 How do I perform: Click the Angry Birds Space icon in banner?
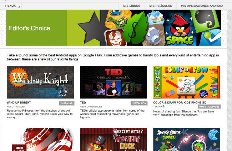pyautogui.click(x=179, y=29)
